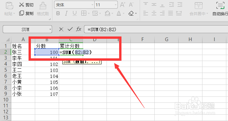The width and height of the screenshot is (228, 121).
Task: Toggle Bold formatting
Action: coord(58,13)
